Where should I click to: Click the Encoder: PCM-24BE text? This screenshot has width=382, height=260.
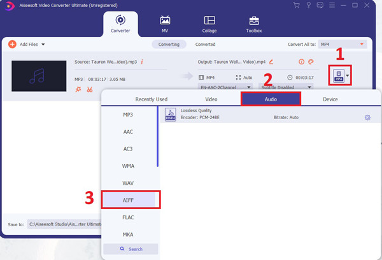(x=200, y=117)
